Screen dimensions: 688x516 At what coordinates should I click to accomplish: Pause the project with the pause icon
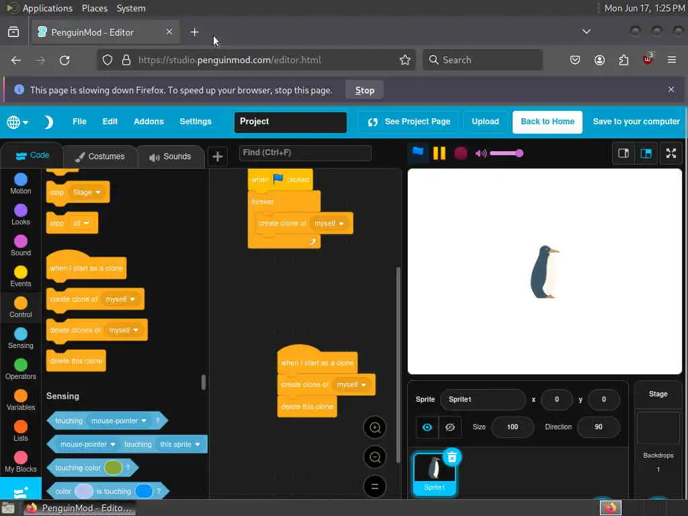439,153
